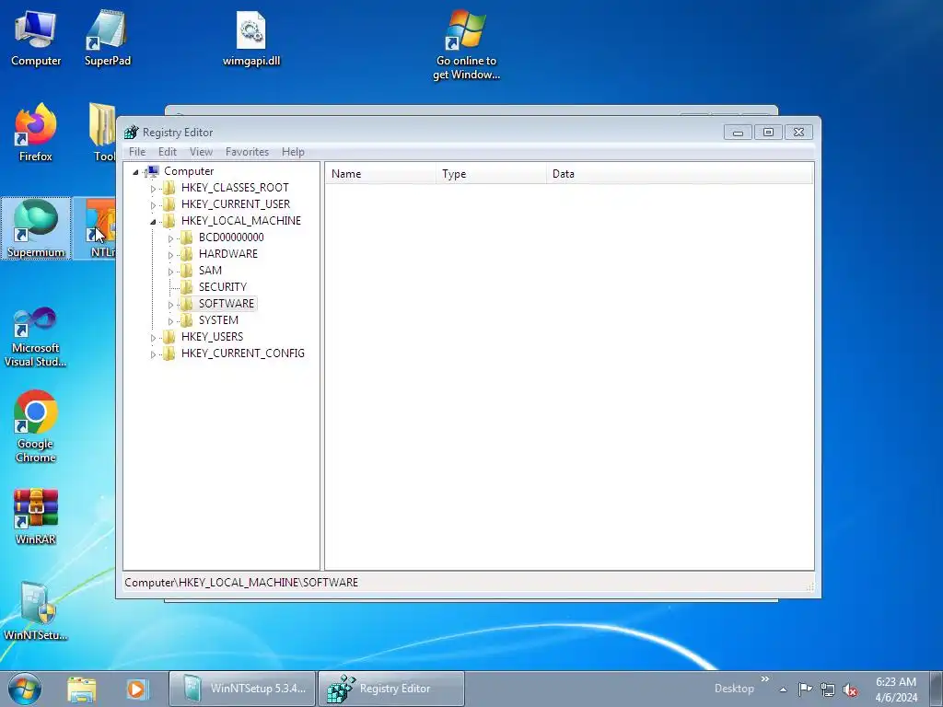The height and width of the screenshot is (707, 943).
Task: Select the HKEY_USERS tree item
Action: [x=212, y=337]
